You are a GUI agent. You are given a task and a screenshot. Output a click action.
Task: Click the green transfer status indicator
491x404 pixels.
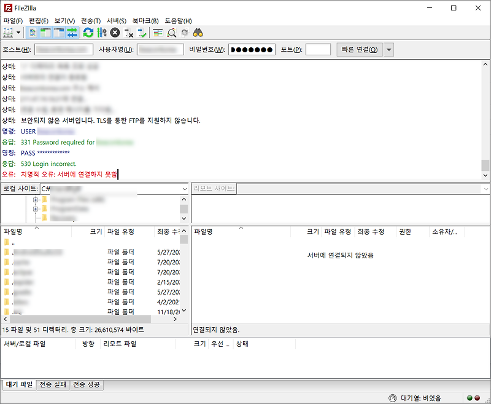[470, 398]
